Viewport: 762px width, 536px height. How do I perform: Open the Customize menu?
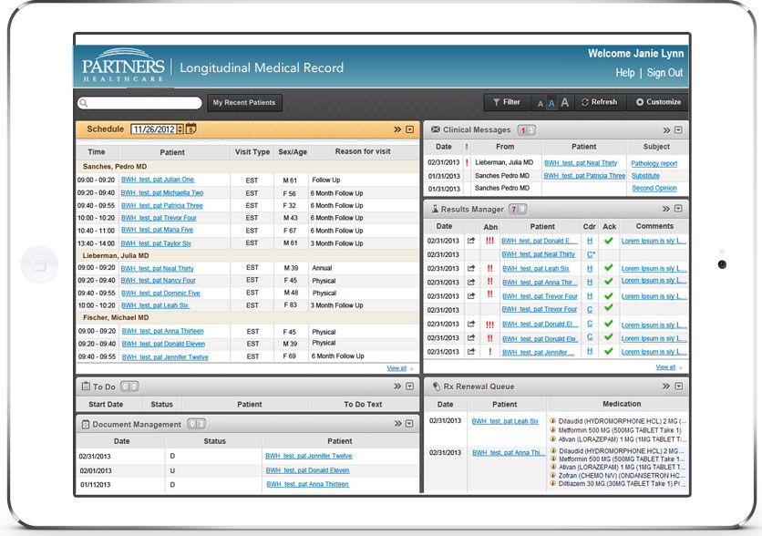pos(658,103)
